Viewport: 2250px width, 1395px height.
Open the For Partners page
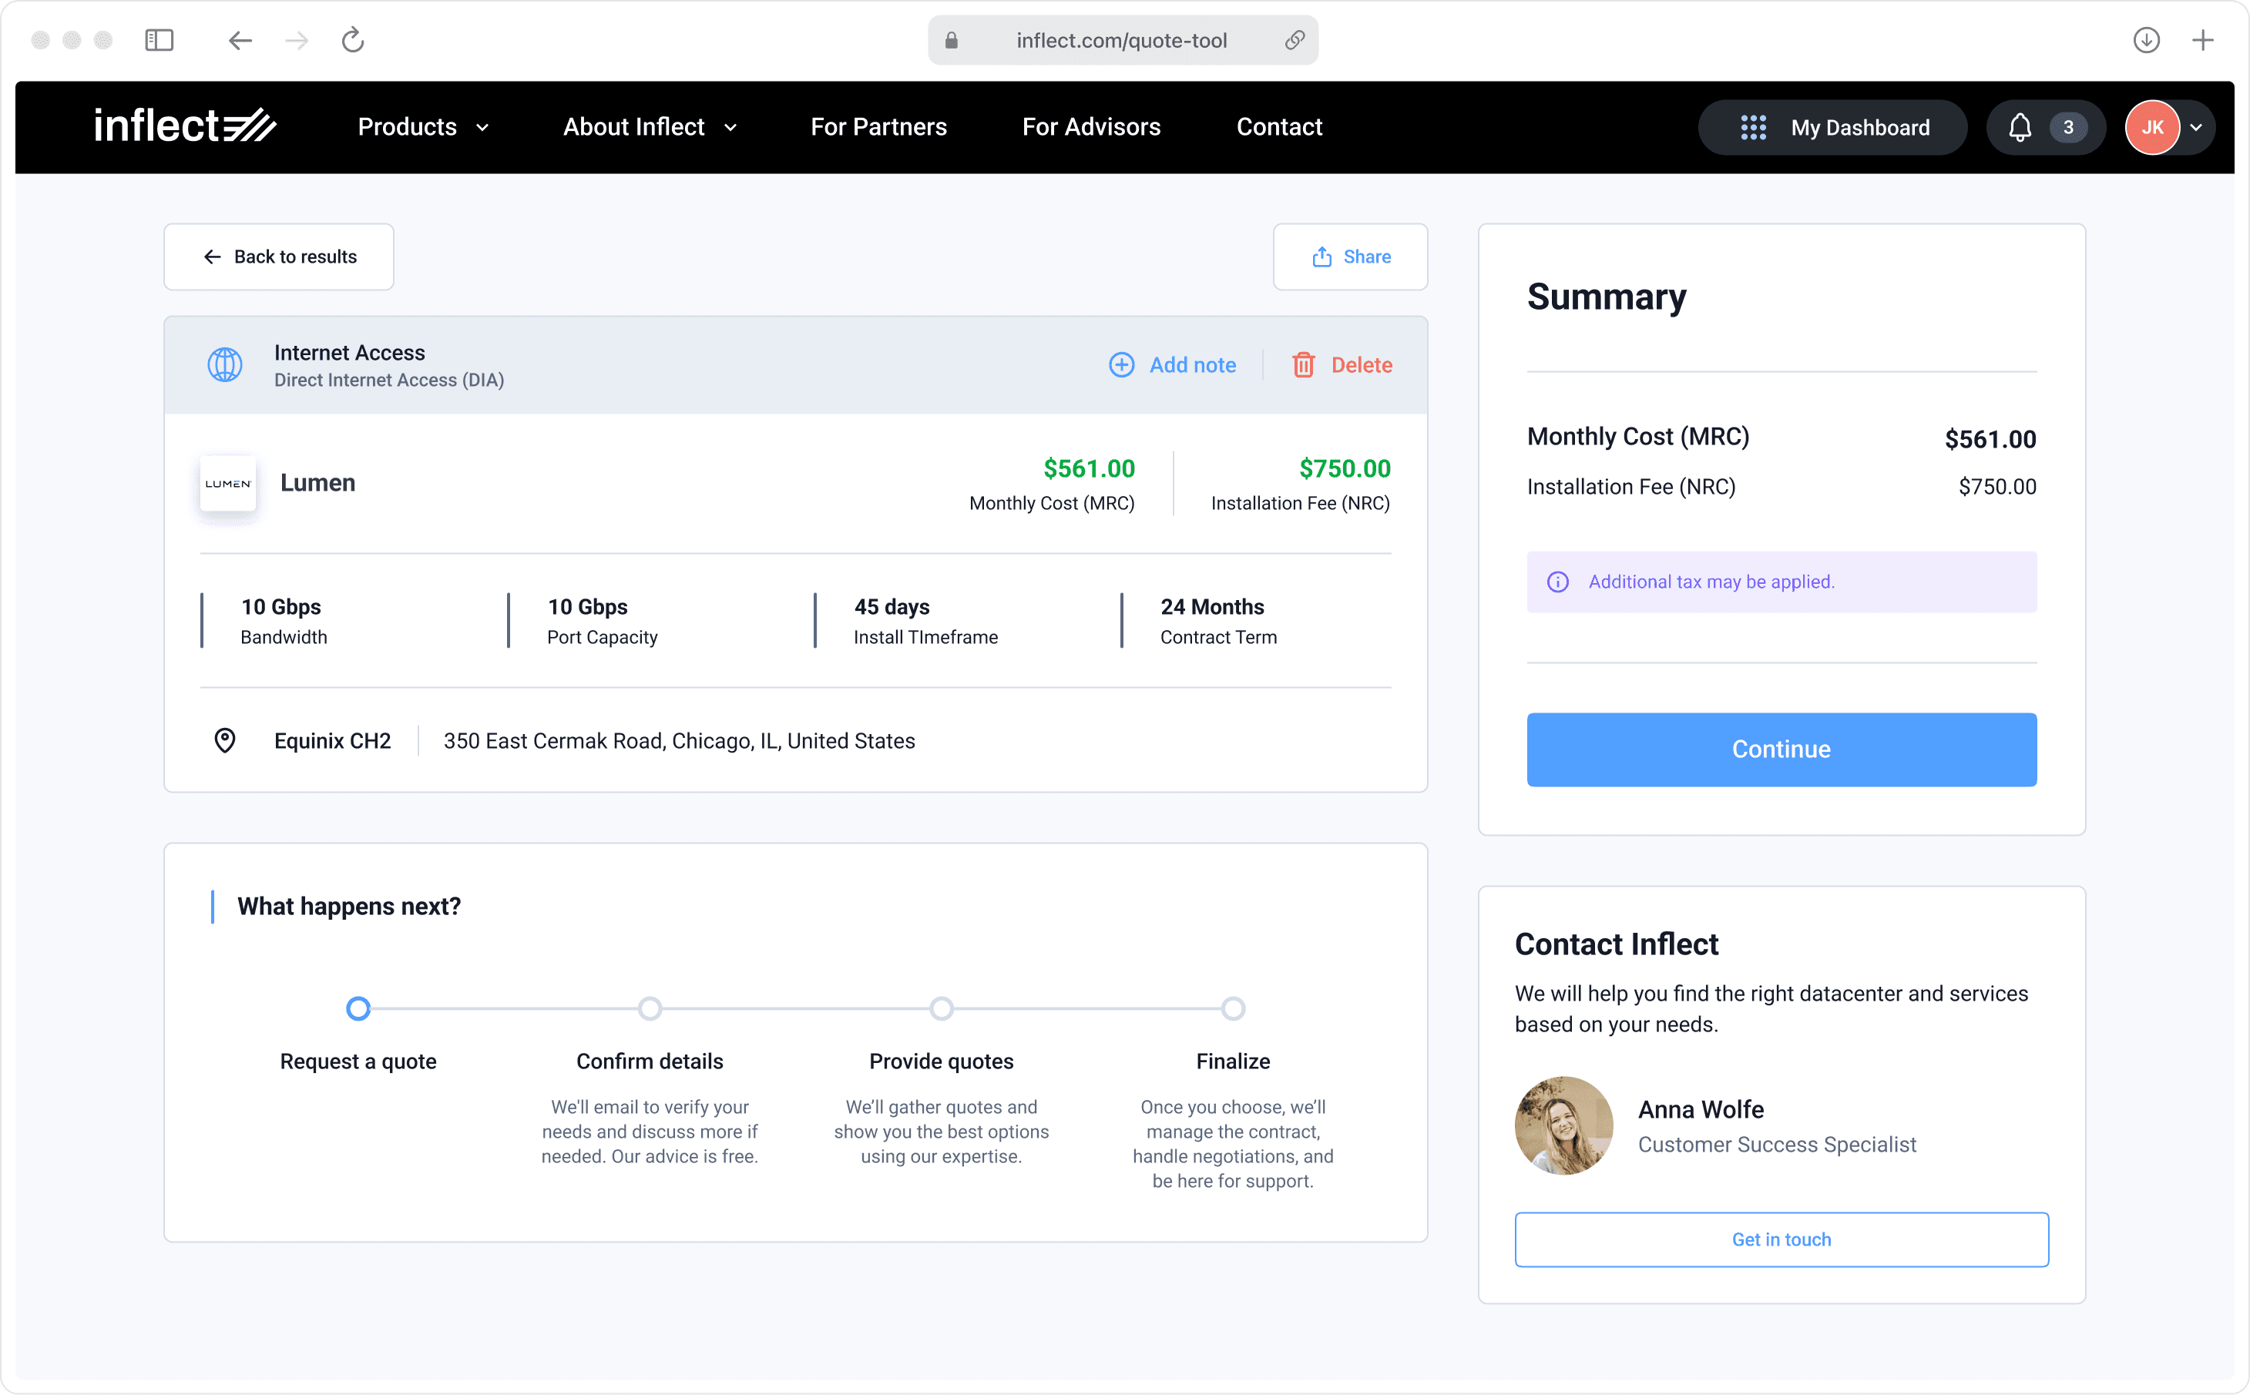click(878, 127)
